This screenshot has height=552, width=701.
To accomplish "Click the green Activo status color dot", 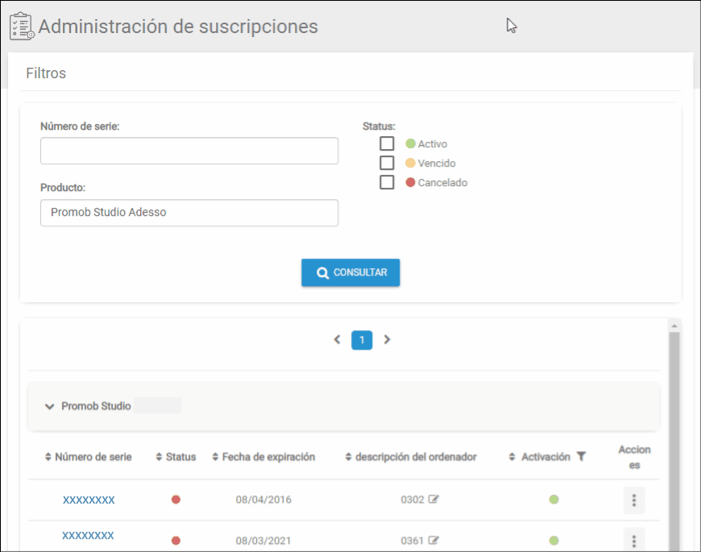I will coord(410,143).
